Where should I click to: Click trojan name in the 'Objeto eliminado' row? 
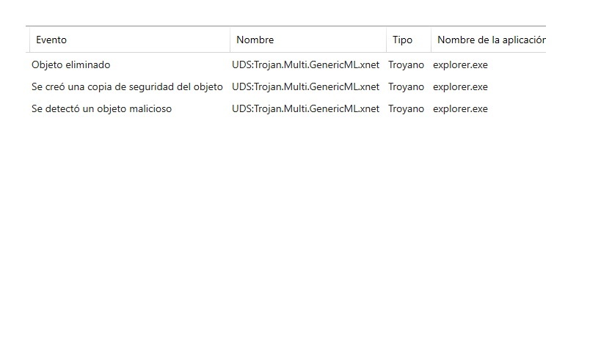[305, 65]
